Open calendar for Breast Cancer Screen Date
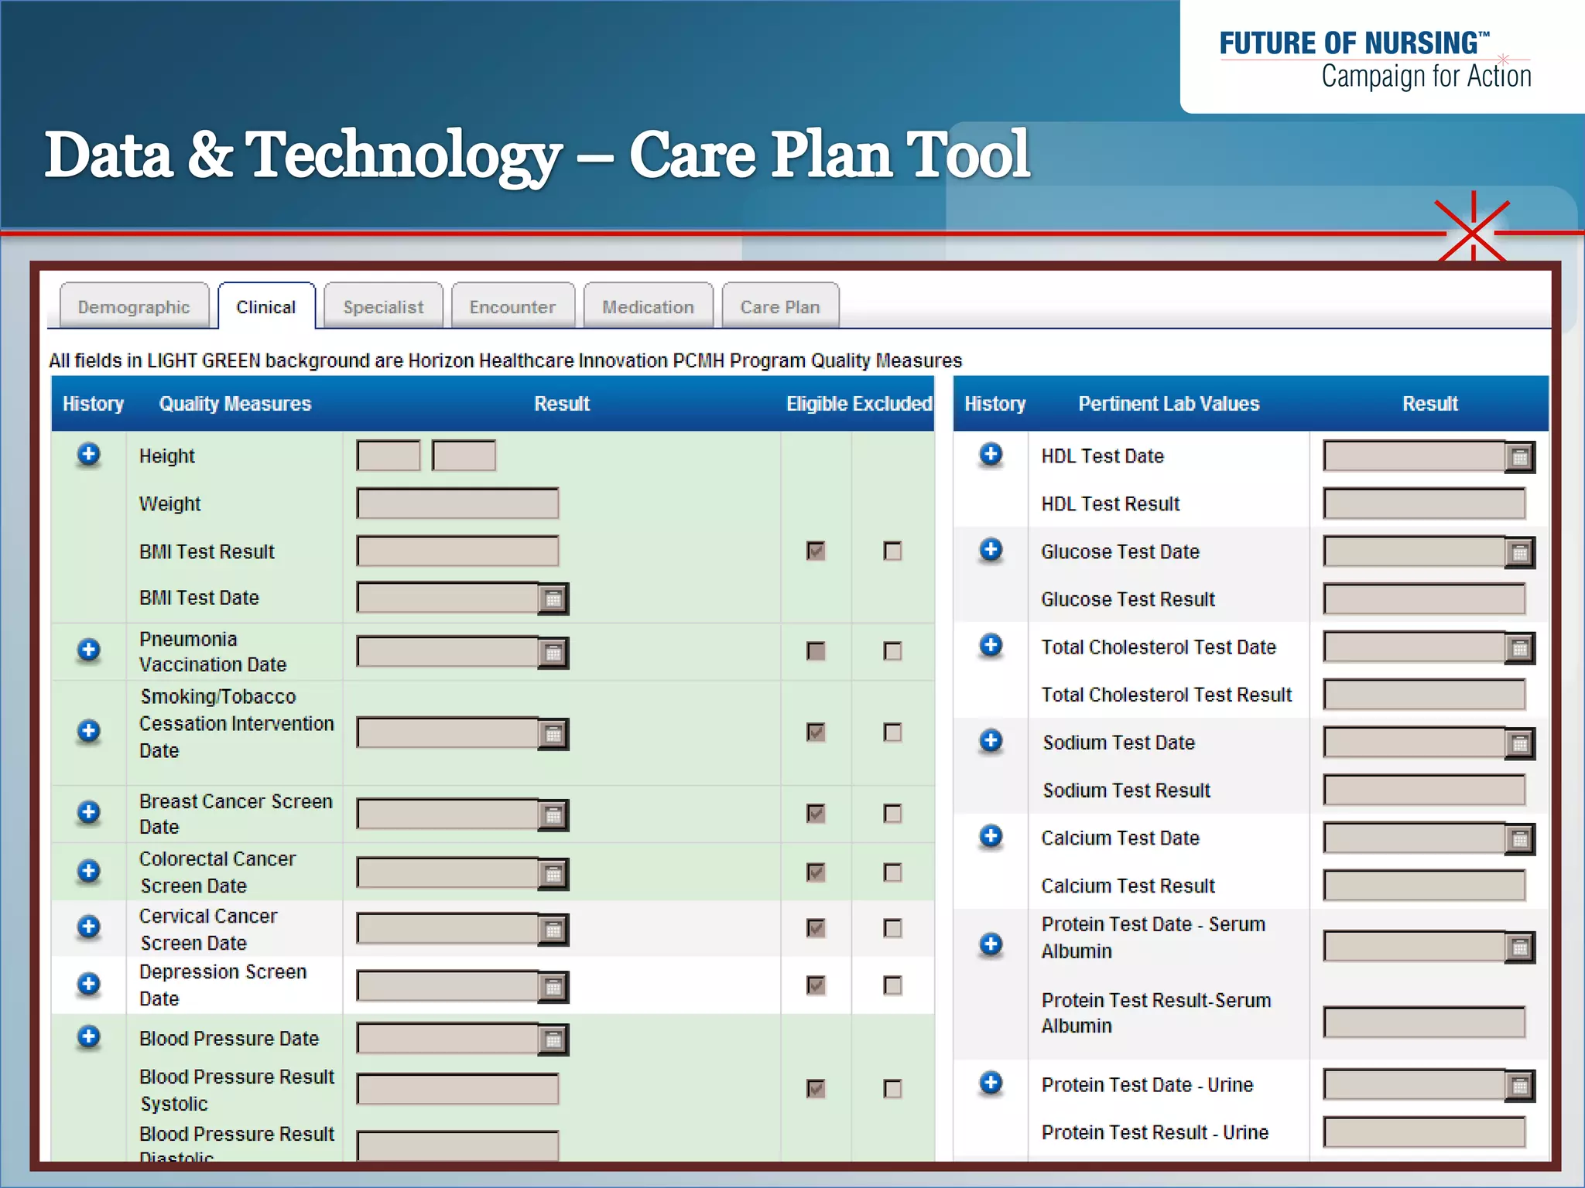 point(553,815)
